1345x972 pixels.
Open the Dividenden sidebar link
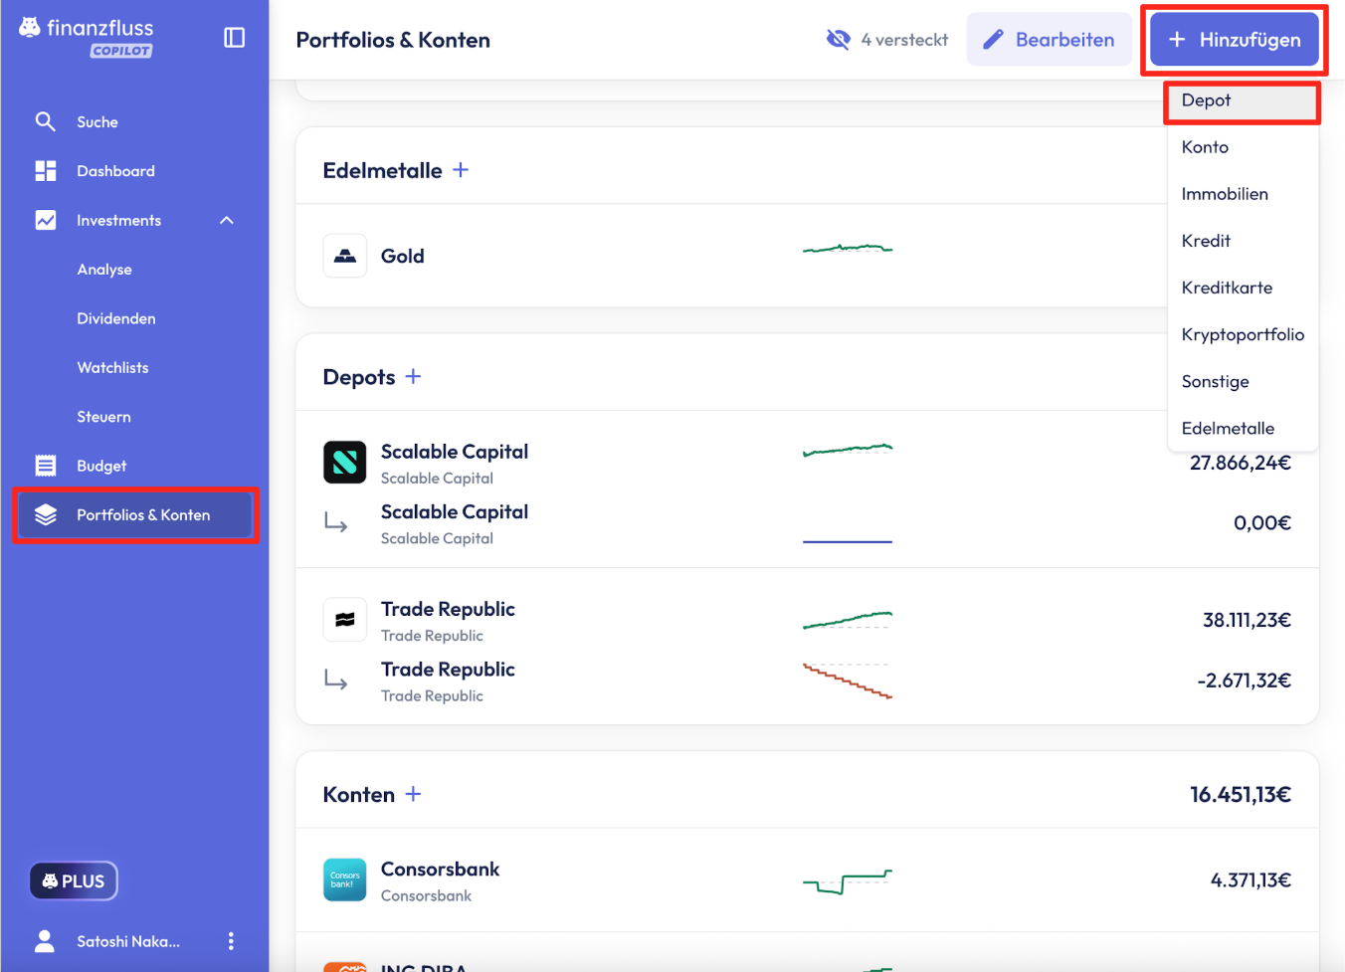click(116, 318)
